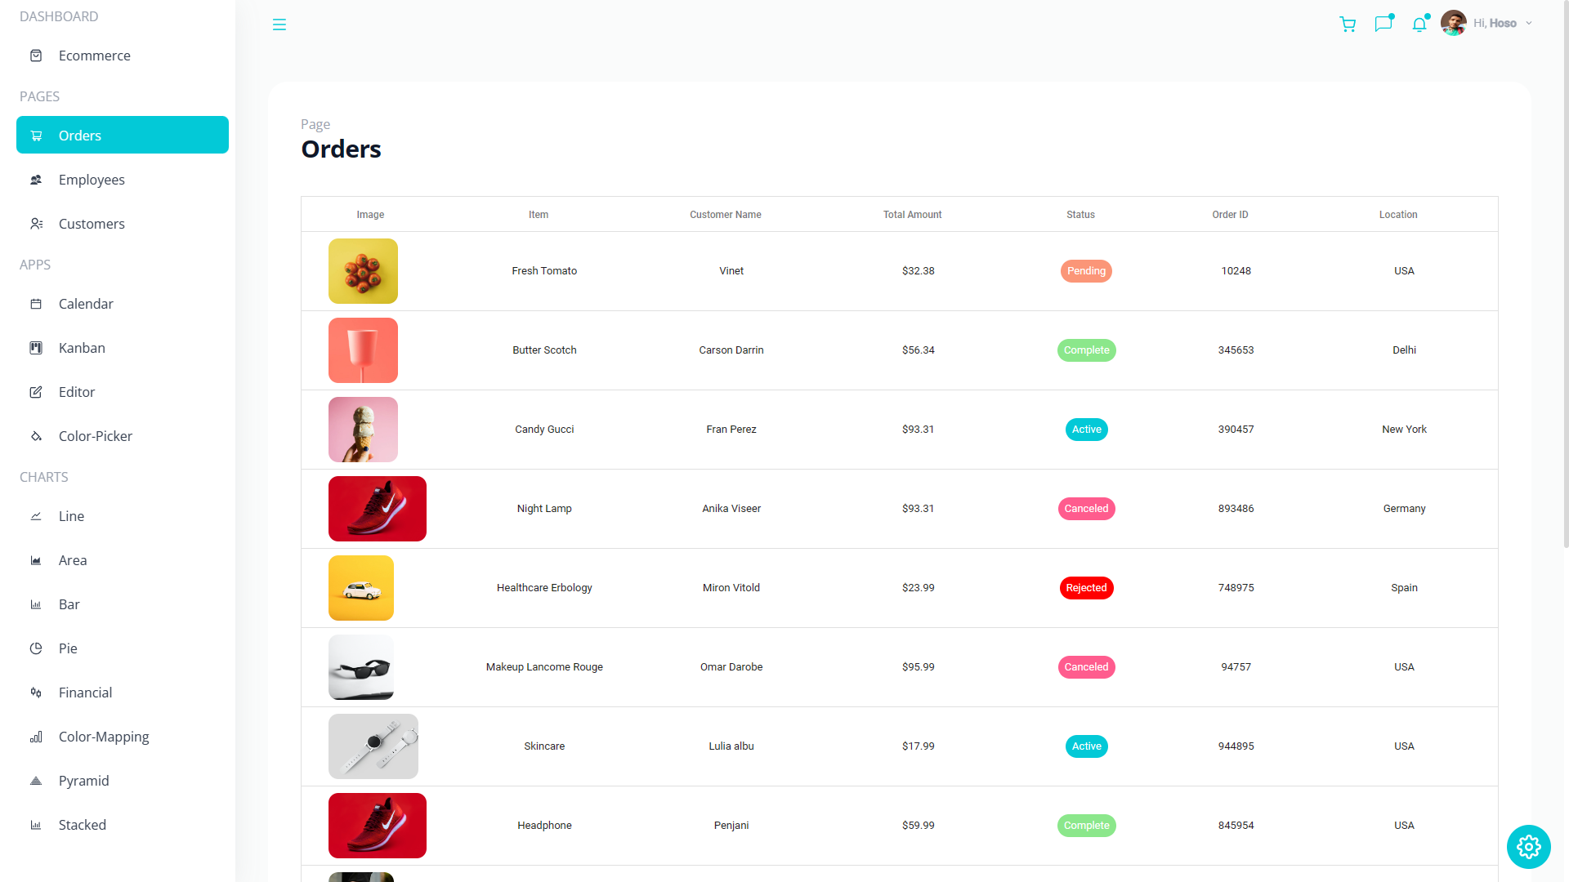This screenshot has height=882, width=1569.
Task: Open the Financial chart link
Action: coord(85,692)
